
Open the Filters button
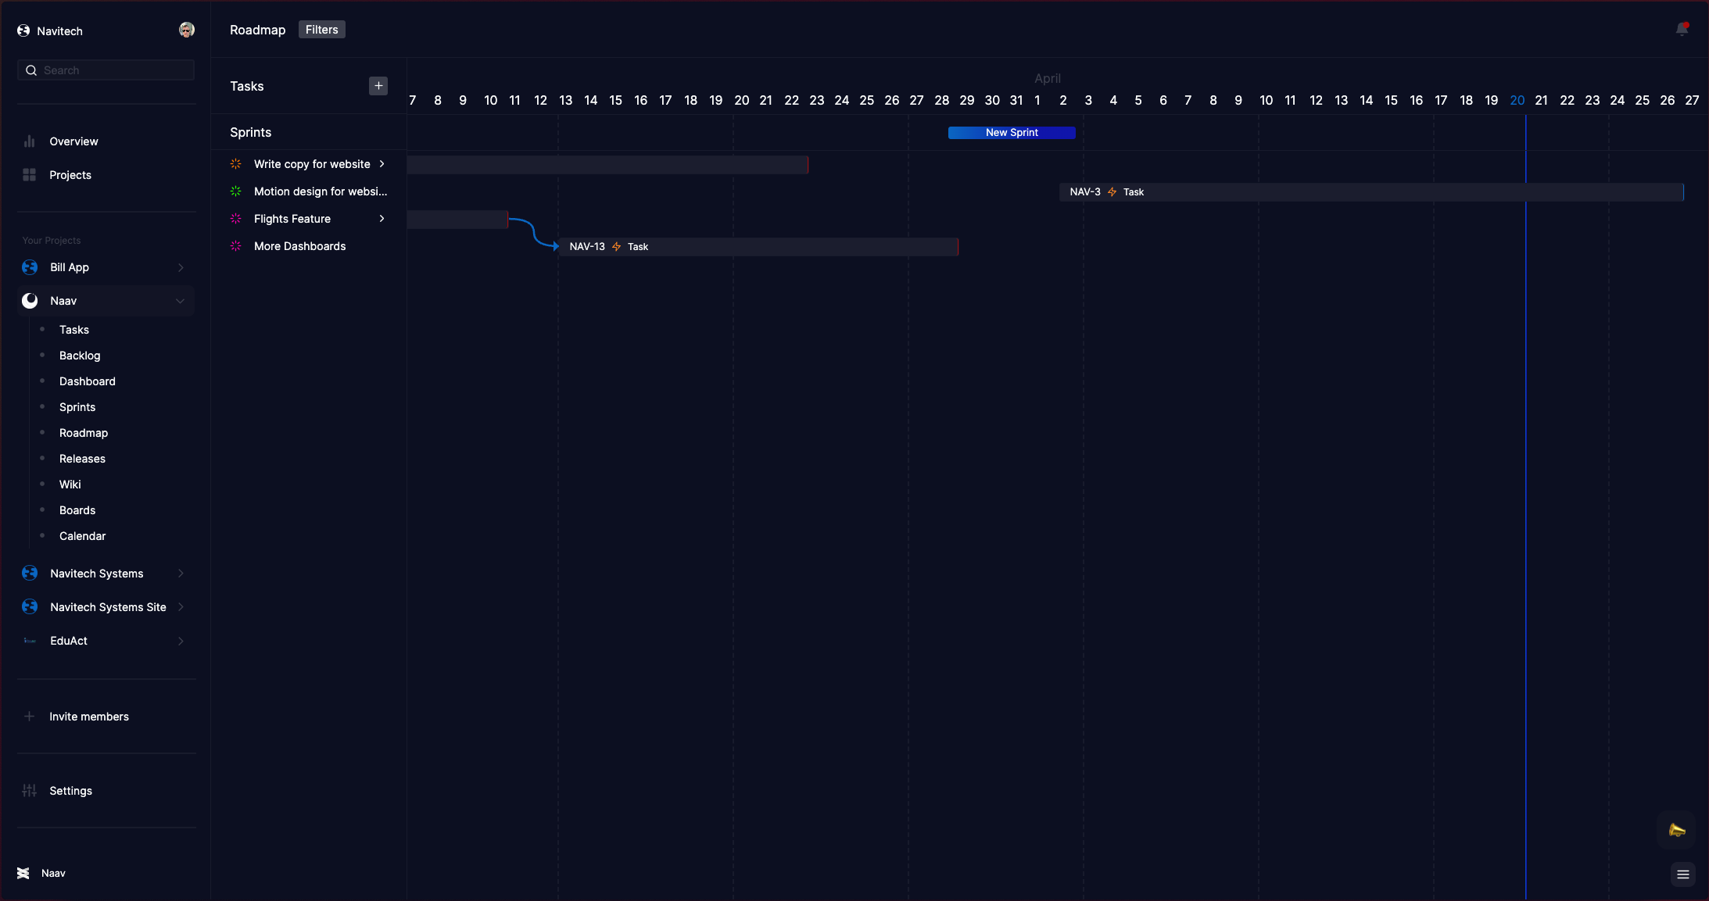(x=321, y=30)
